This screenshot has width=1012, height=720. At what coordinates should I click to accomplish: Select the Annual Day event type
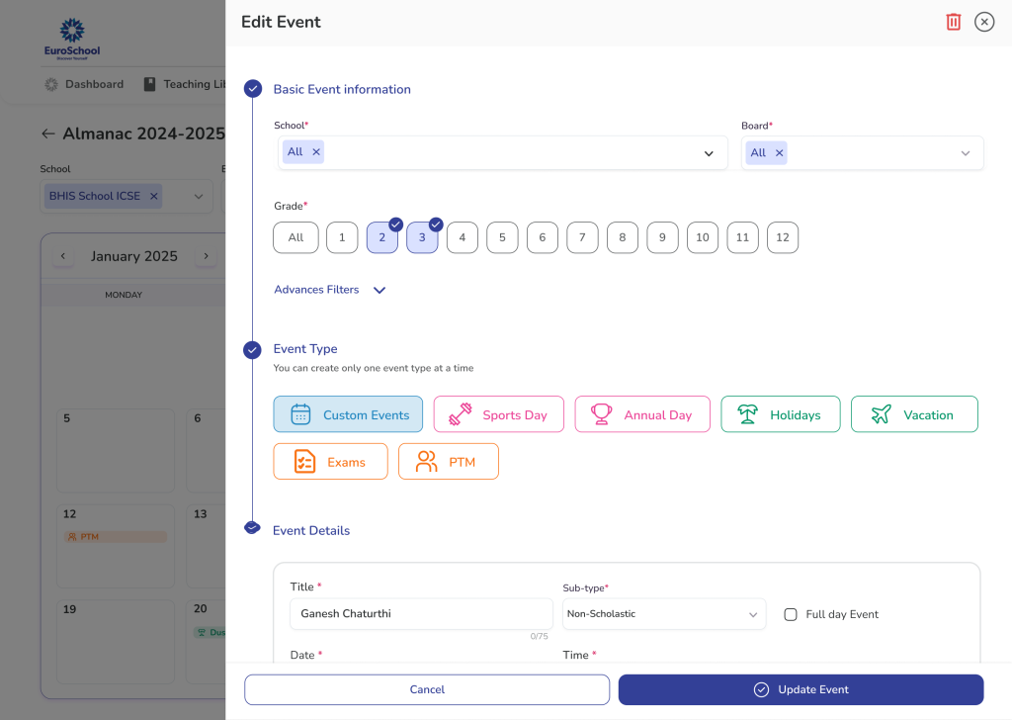pos(642,415)
